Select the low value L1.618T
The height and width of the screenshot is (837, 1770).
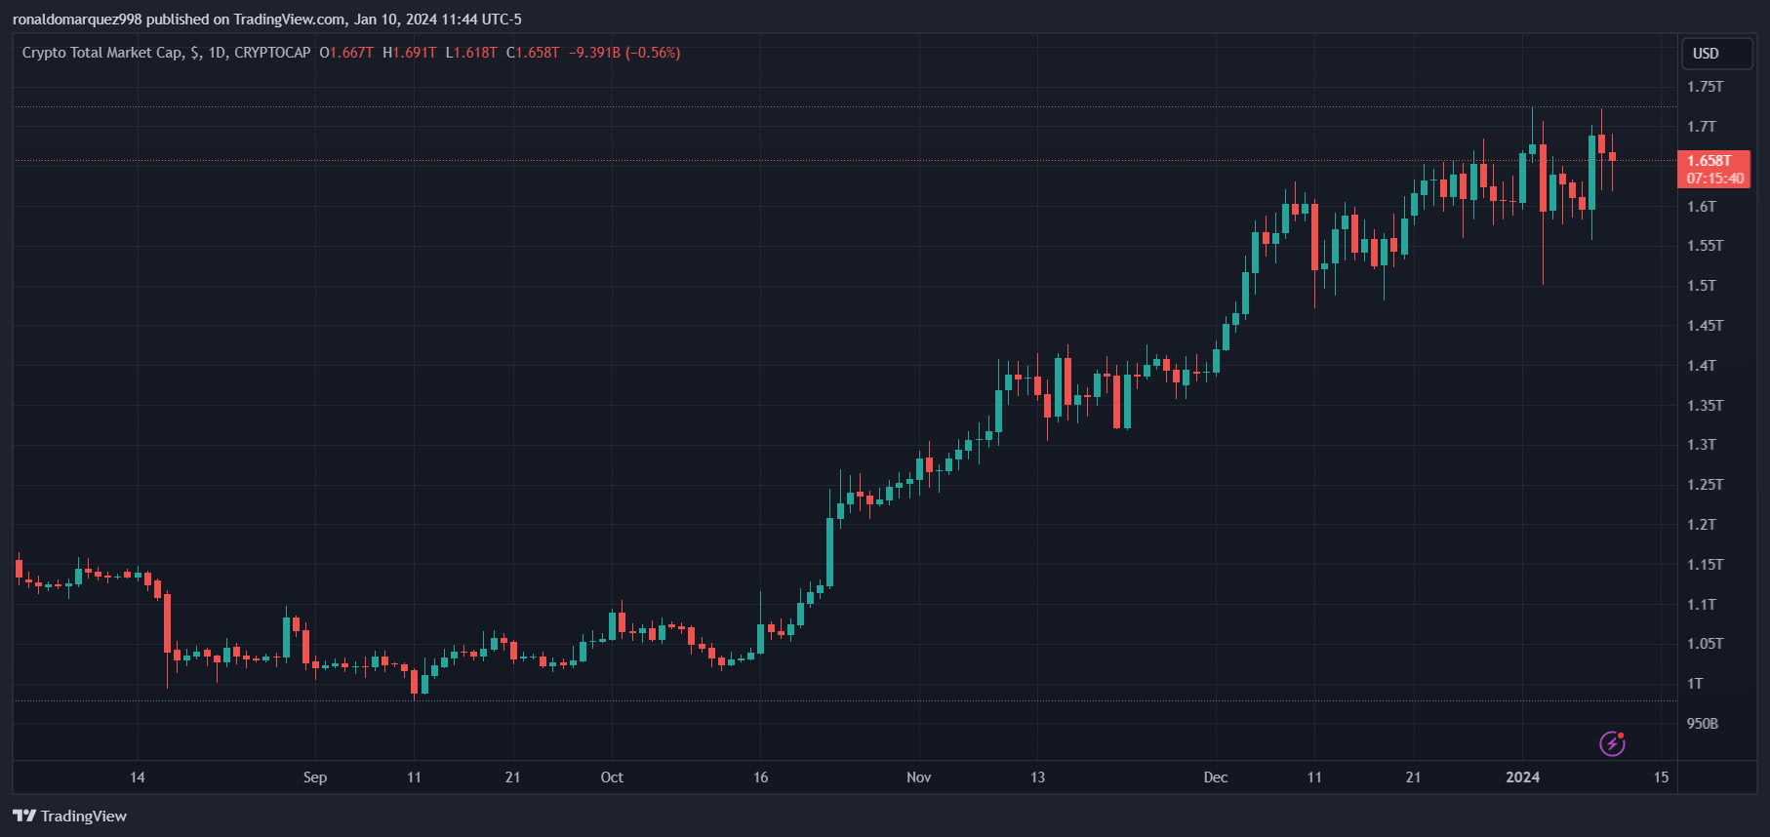click(471, 53)
